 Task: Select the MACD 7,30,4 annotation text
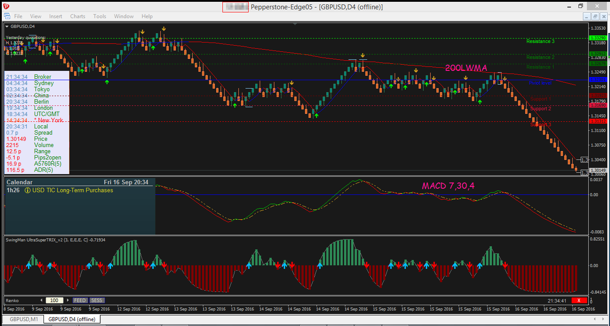point(448,186)
